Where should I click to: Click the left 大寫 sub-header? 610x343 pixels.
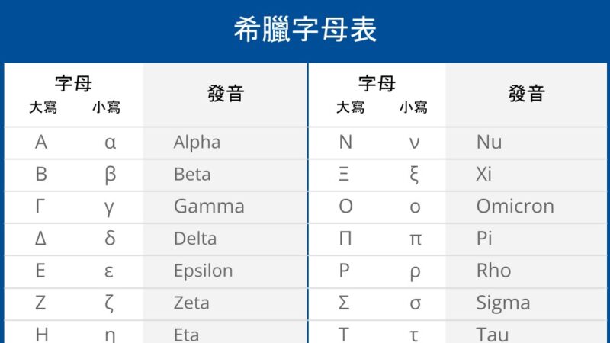pyautogui.click(x=43, y=107)
